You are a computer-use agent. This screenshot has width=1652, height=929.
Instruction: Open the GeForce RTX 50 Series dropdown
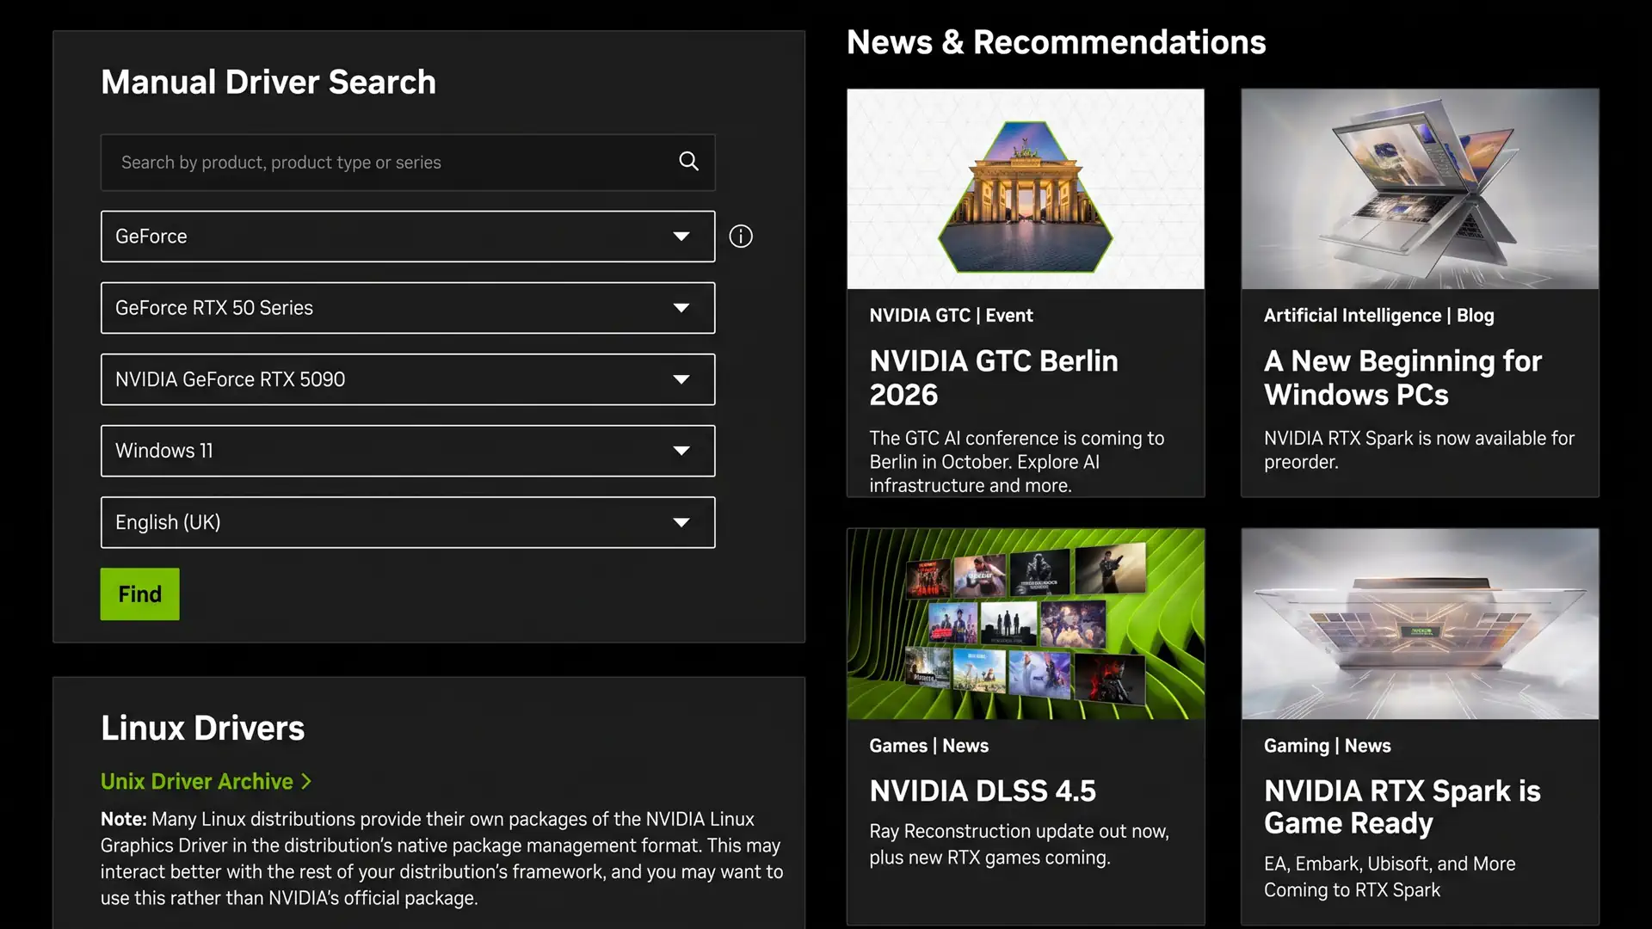(408, 308)
